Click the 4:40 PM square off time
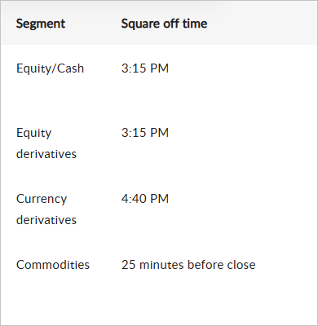Viewport: 318px width, 326px height. click(x=145, y=199)
